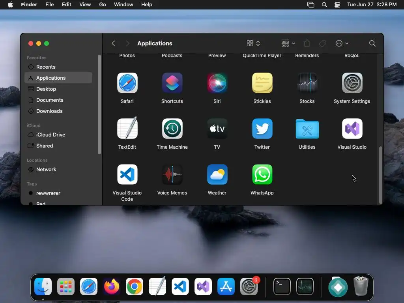Select Visual Studio Code in Finder window
This screenshot has height=303, width=404.
pyautogui.click(x=127, y=174)
